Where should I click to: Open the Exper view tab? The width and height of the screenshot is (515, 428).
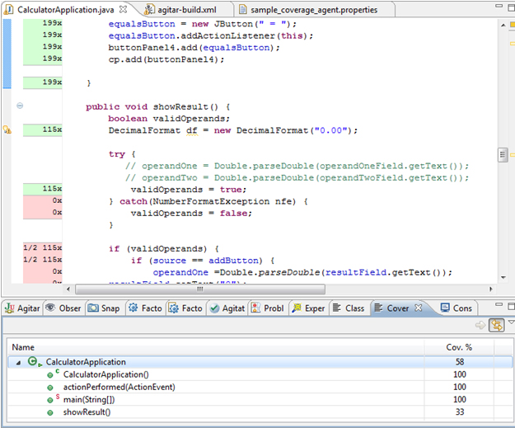pos(308,308)
